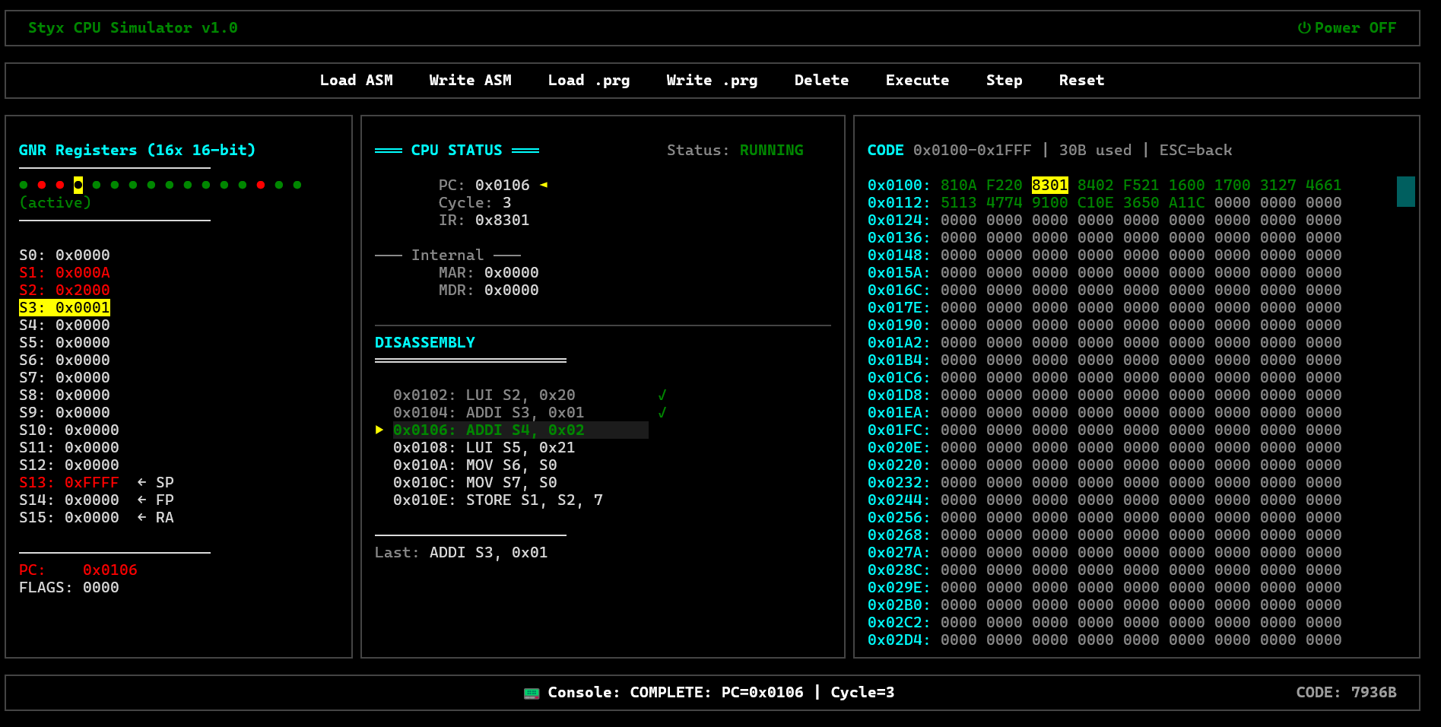Image resolution: width=1441 pixels, height=727 pixels.
Task: Click the CODE 0x0100-0x1FFF header
Action: click(x=950, y=150)
